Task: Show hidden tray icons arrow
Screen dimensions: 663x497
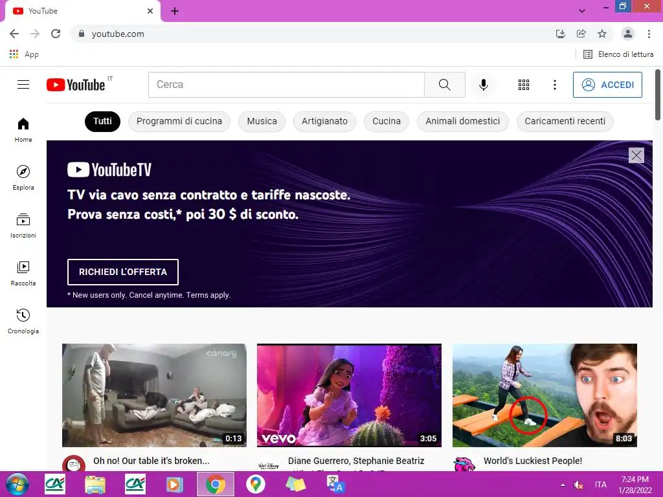Action: [563, 485]
